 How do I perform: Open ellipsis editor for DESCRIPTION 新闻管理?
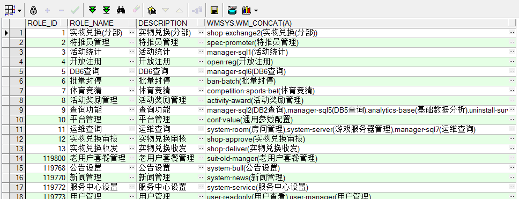(x=201, y=178)
